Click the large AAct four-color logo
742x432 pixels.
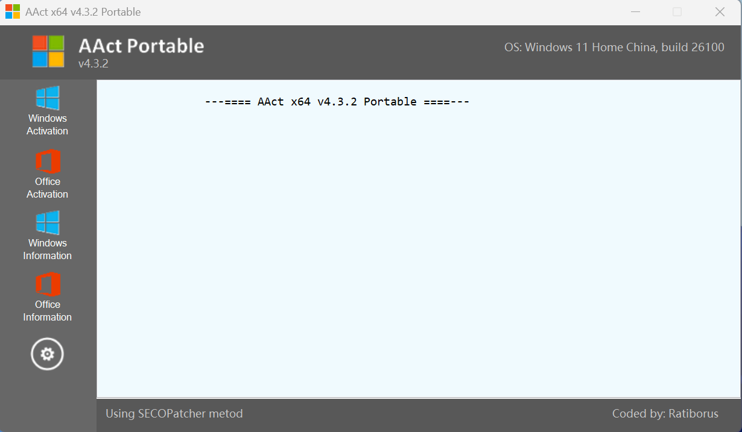tap(48, 51)
